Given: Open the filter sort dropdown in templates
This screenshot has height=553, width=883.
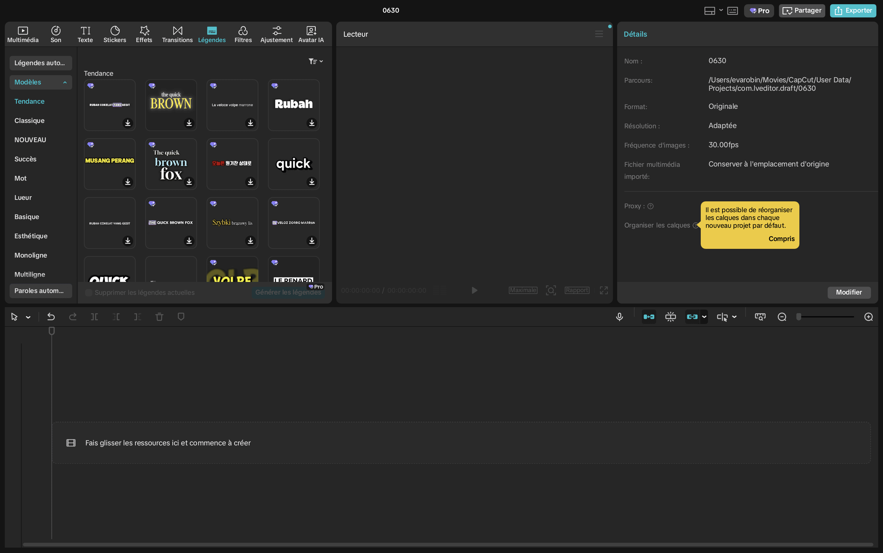Looking at the screenshot, I should click(x=315, y=61).
